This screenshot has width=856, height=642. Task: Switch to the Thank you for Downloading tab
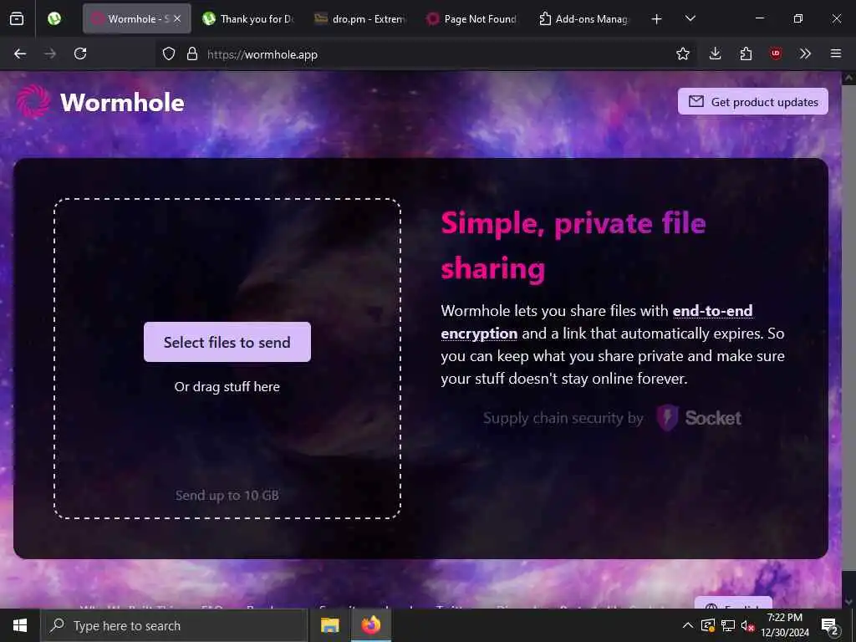249,19
